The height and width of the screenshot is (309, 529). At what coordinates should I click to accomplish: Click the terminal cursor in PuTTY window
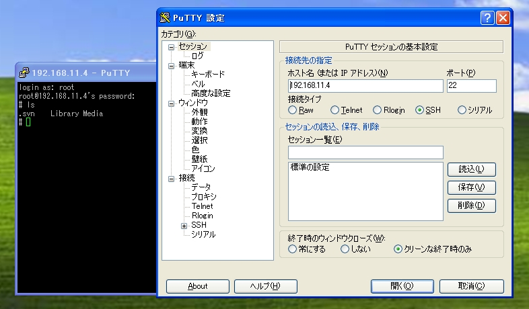28,122
